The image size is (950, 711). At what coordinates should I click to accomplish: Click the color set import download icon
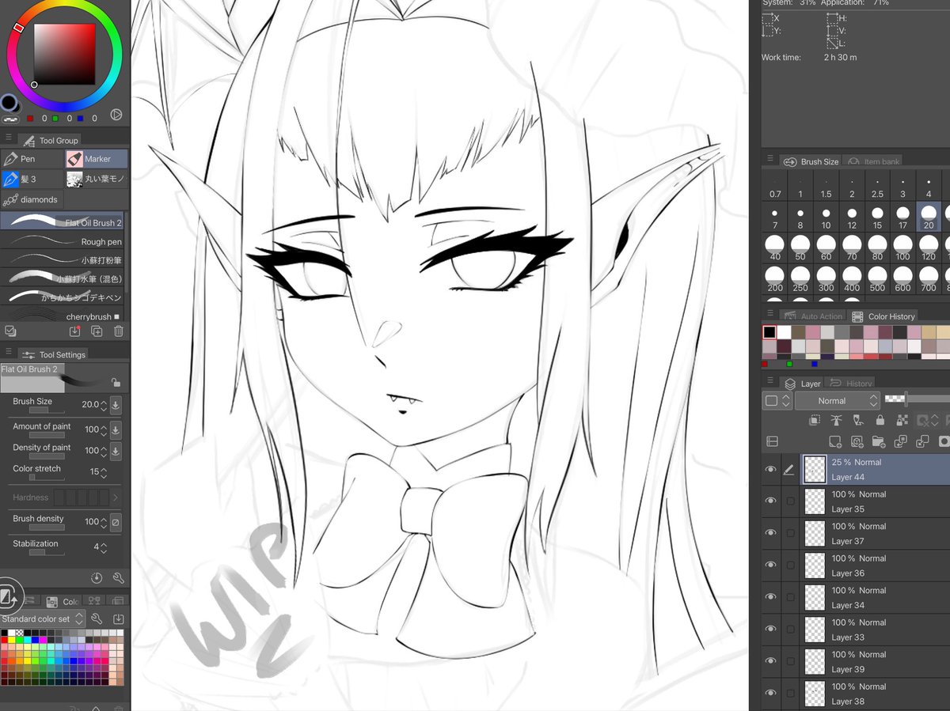coord(118,619)
